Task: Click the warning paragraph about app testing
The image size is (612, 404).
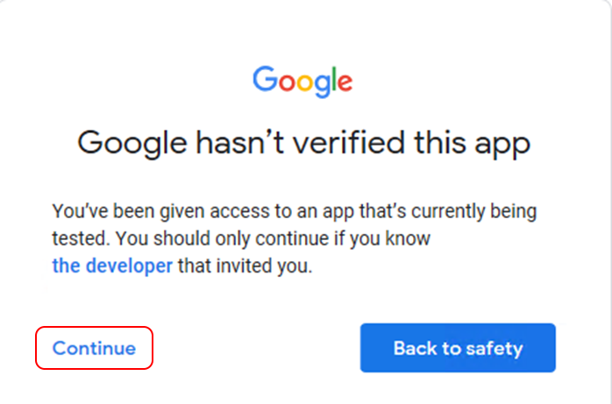Action: point(295,238)
